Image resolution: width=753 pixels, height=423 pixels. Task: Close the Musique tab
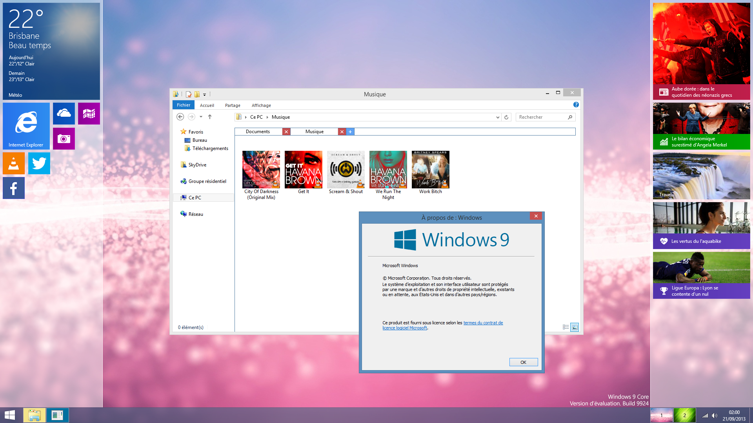click(x=342, y=132)
